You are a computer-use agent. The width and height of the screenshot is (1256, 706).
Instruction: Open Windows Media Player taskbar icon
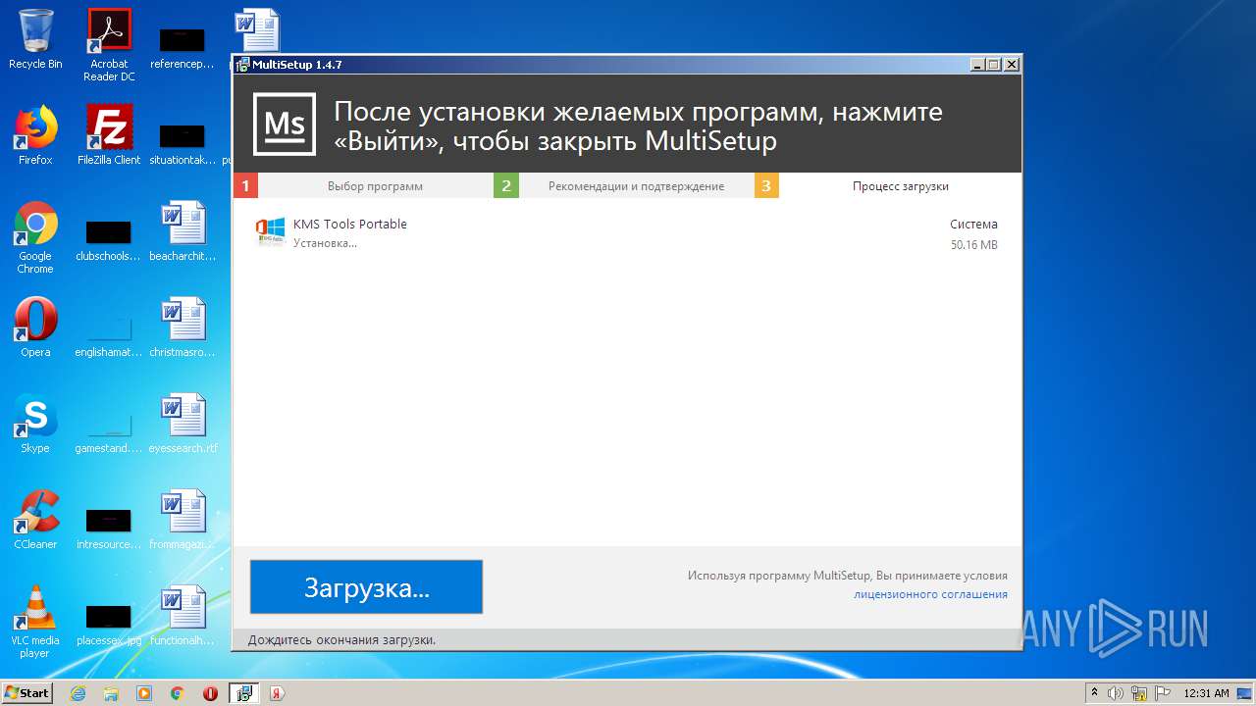click(144, 693)
